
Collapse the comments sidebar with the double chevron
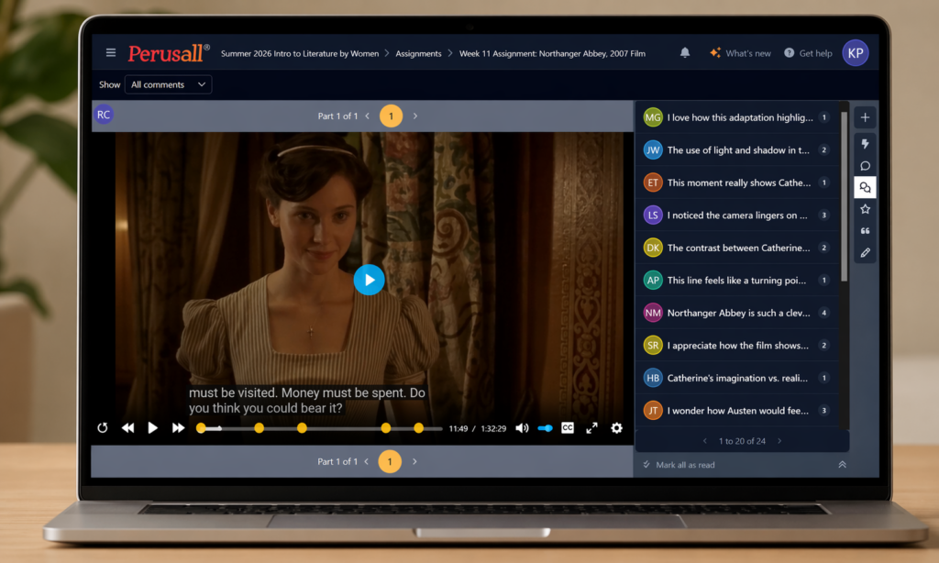pyautogui.click(x=842, y=465)
